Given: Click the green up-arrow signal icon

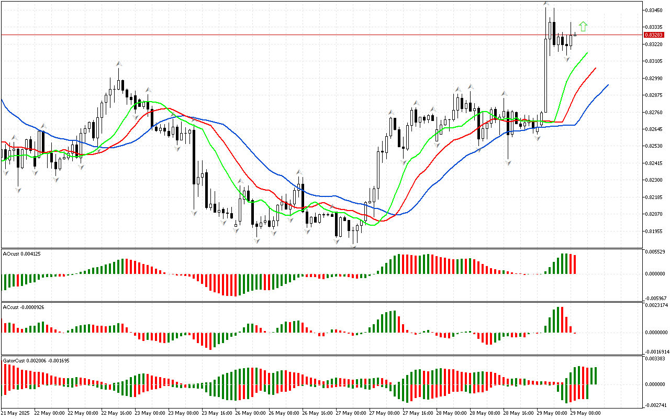Looking at the screenshot, I should [x=583, y=26].
